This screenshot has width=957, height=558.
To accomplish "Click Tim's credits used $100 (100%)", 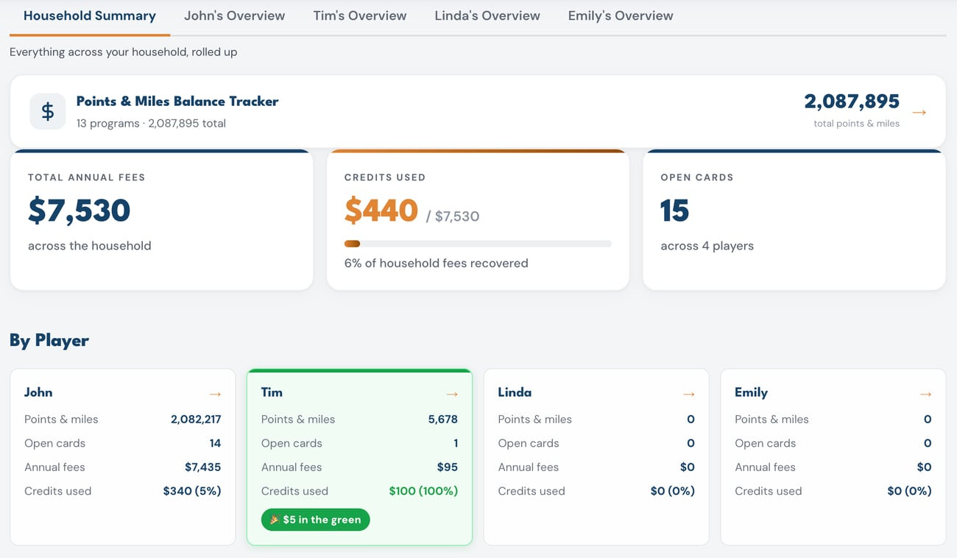I will point(423,491).
